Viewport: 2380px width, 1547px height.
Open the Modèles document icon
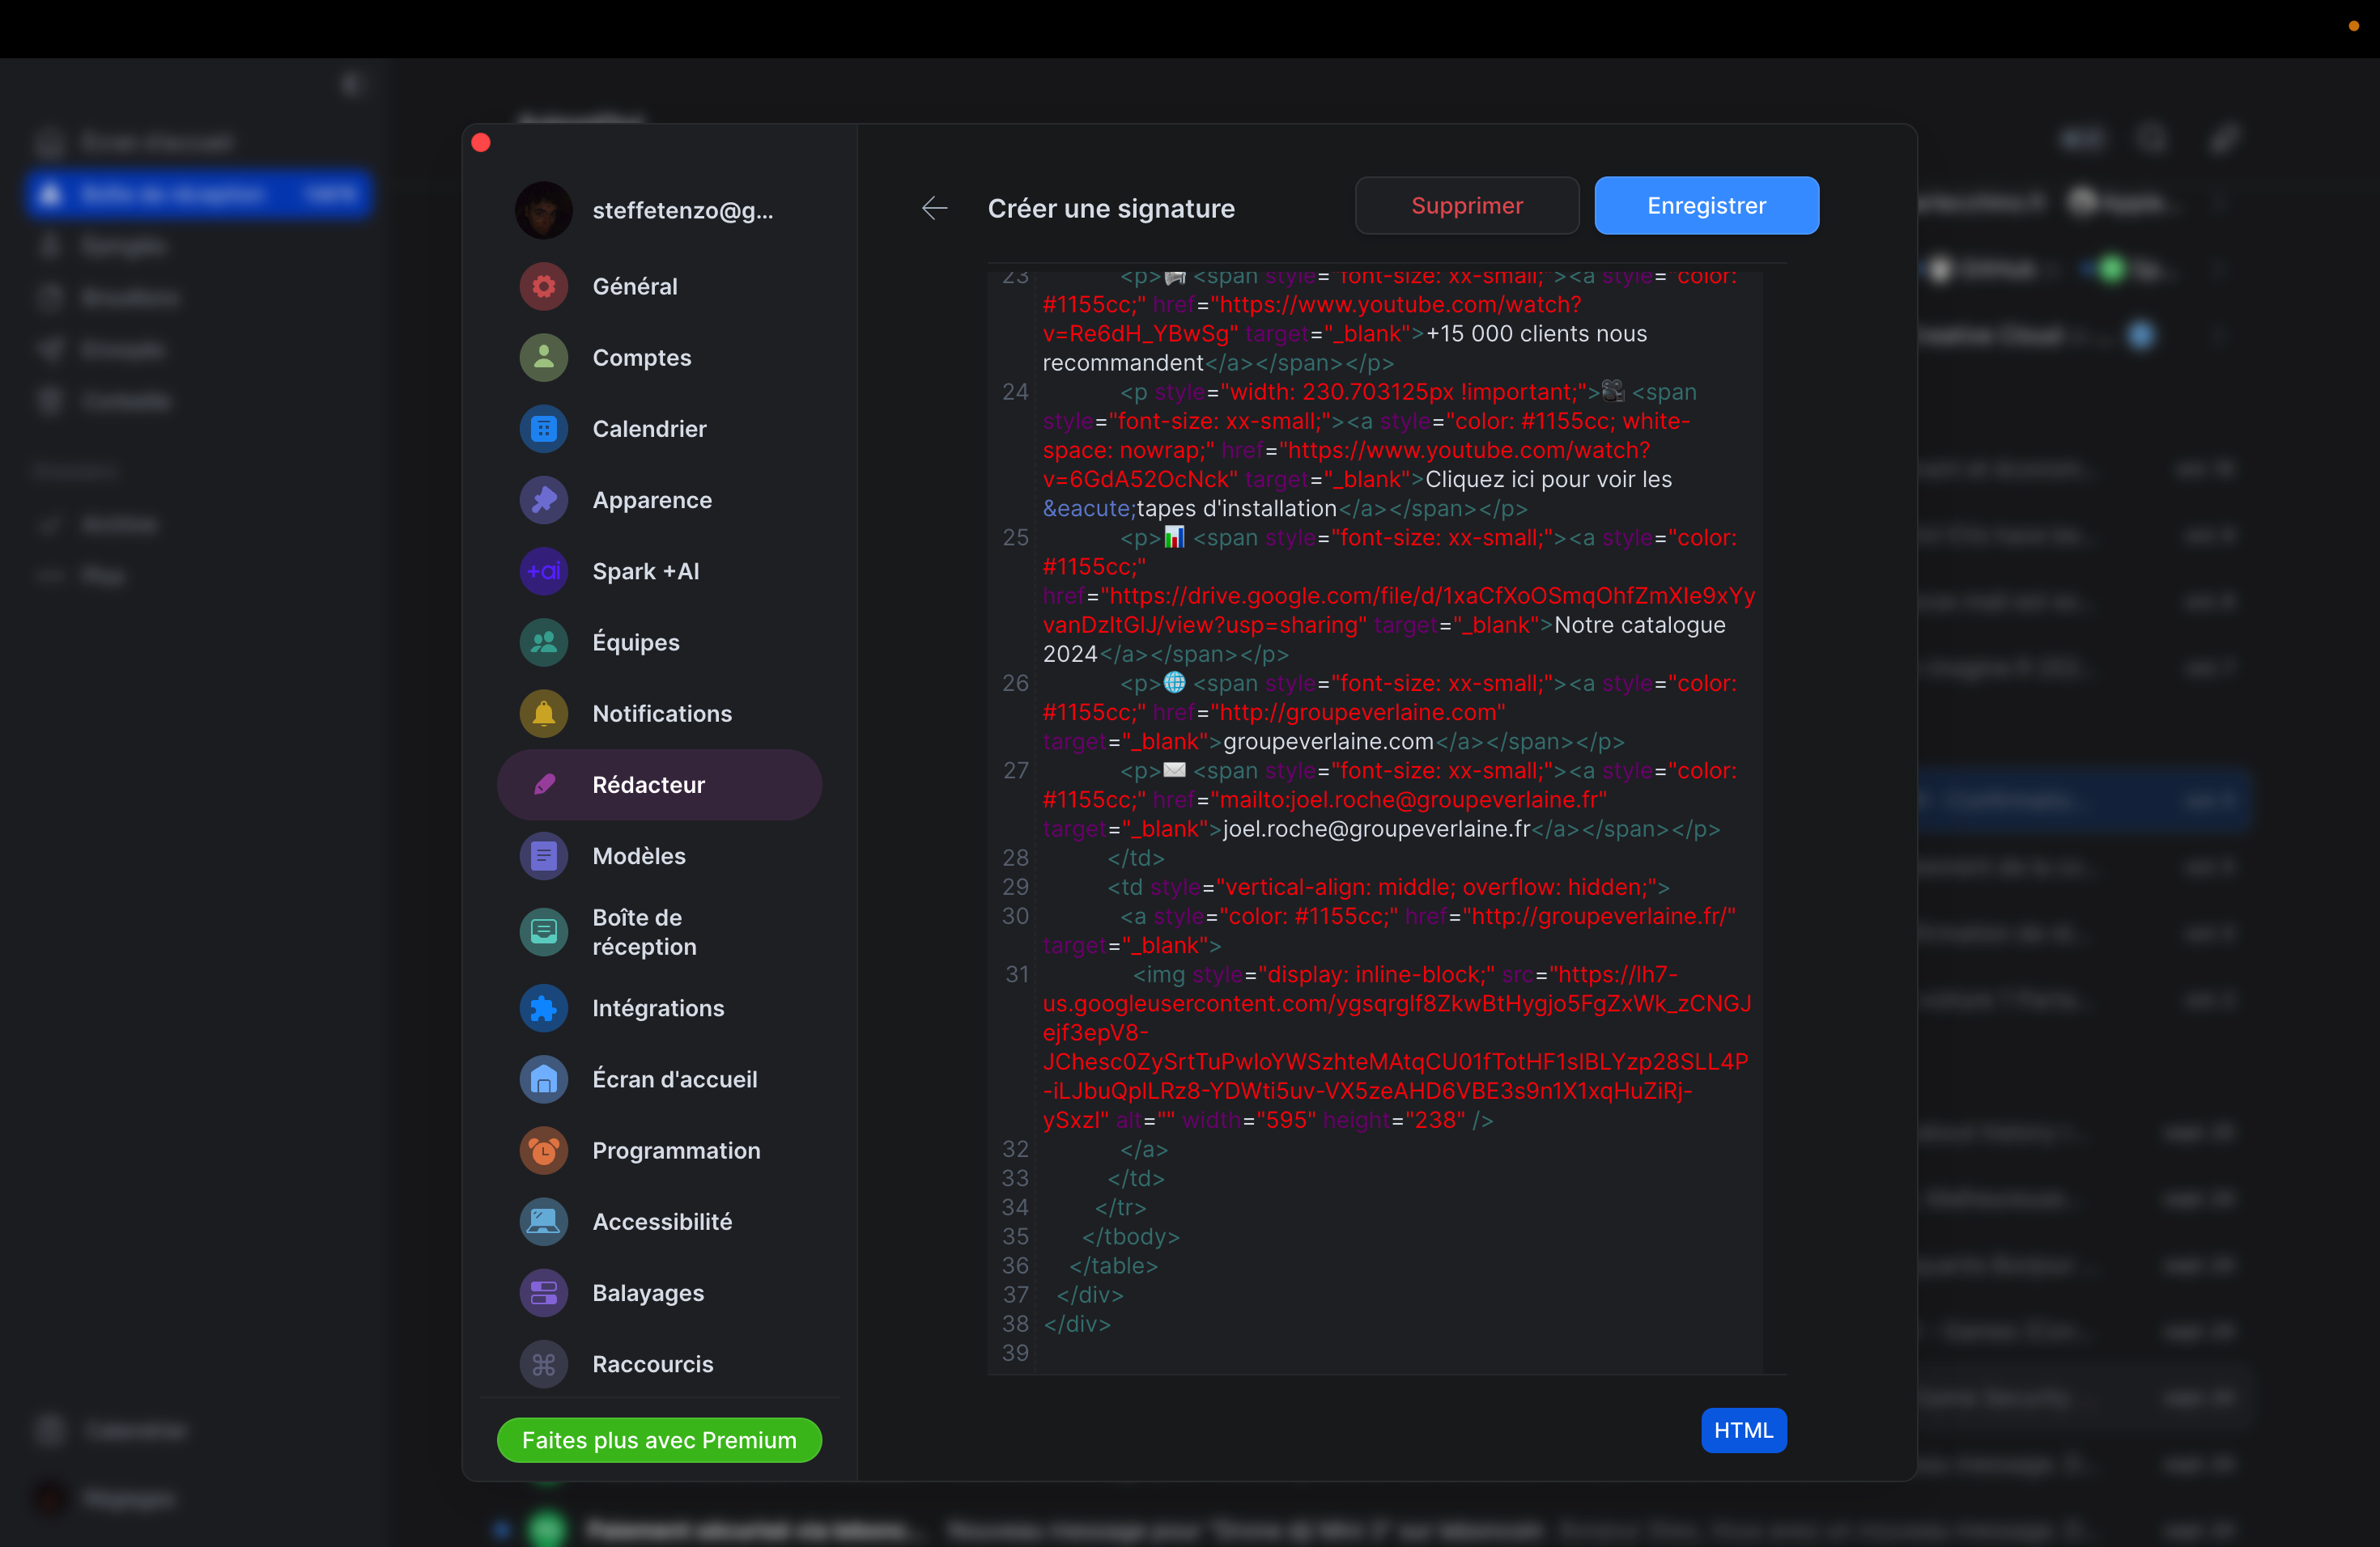coord(543,857)
